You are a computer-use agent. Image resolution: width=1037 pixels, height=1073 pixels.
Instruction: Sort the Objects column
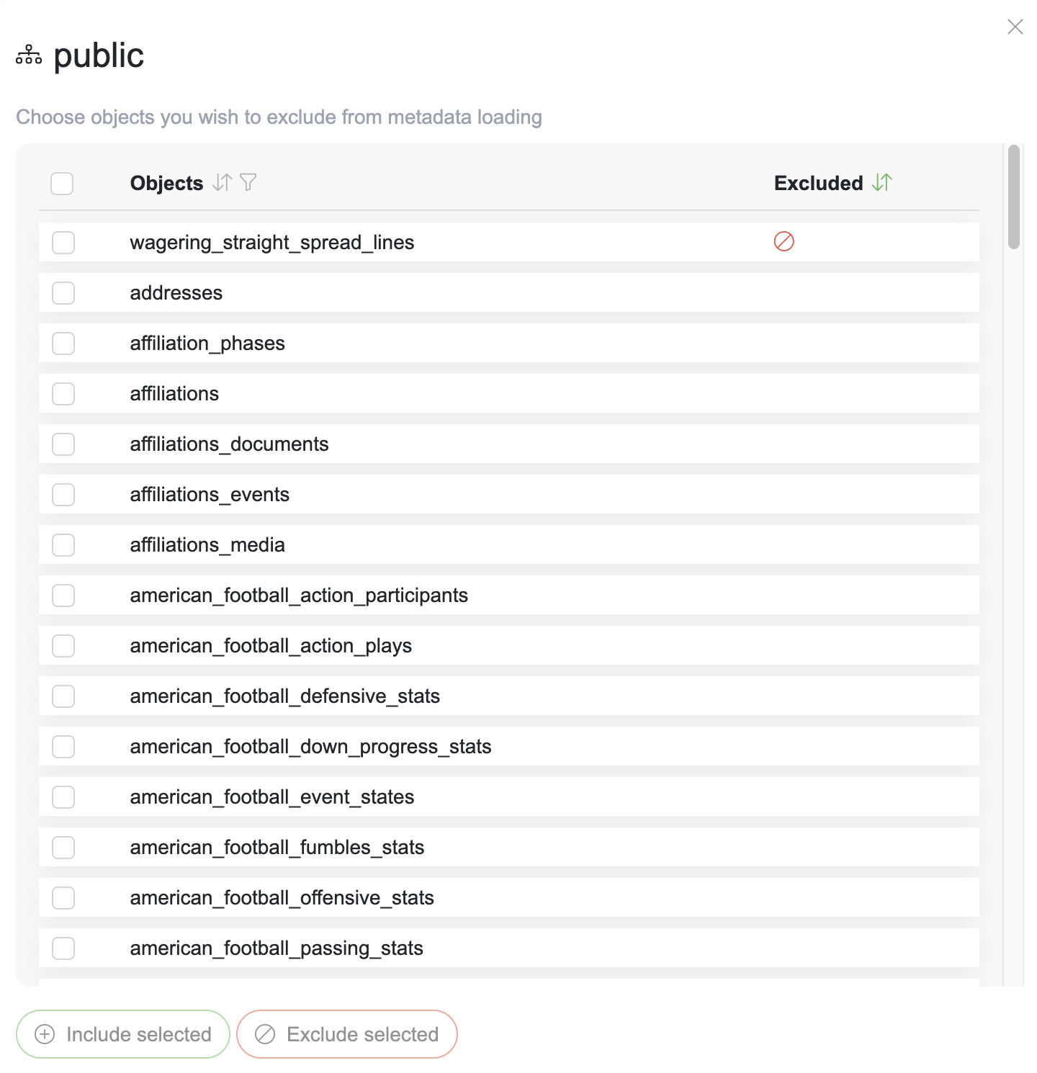222,183
